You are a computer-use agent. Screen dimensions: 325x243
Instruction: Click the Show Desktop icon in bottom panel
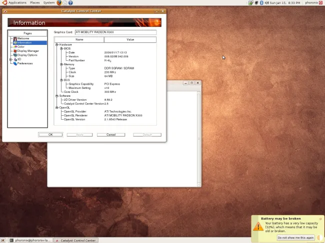coord(3,240)
